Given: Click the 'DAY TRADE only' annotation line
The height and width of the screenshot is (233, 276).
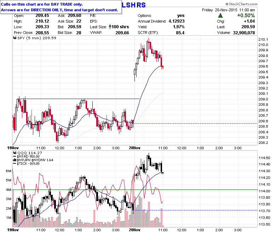Looking at the screenshot, I should [x=42, y=4].
